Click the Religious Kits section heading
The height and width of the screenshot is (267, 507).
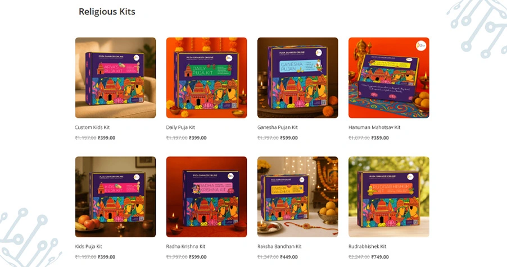pos(107,12)
